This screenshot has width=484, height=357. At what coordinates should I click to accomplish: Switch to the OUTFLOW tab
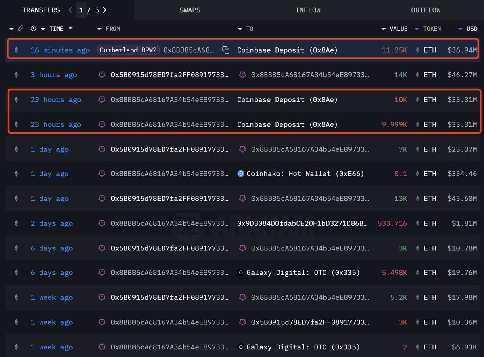pyautogui.click(x=426, y=10)
